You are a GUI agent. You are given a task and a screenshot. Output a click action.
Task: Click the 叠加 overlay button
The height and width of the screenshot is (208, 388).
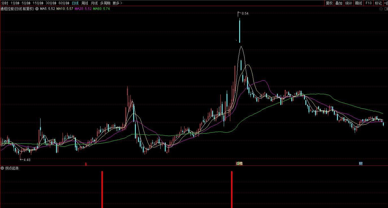pos(339,3)
